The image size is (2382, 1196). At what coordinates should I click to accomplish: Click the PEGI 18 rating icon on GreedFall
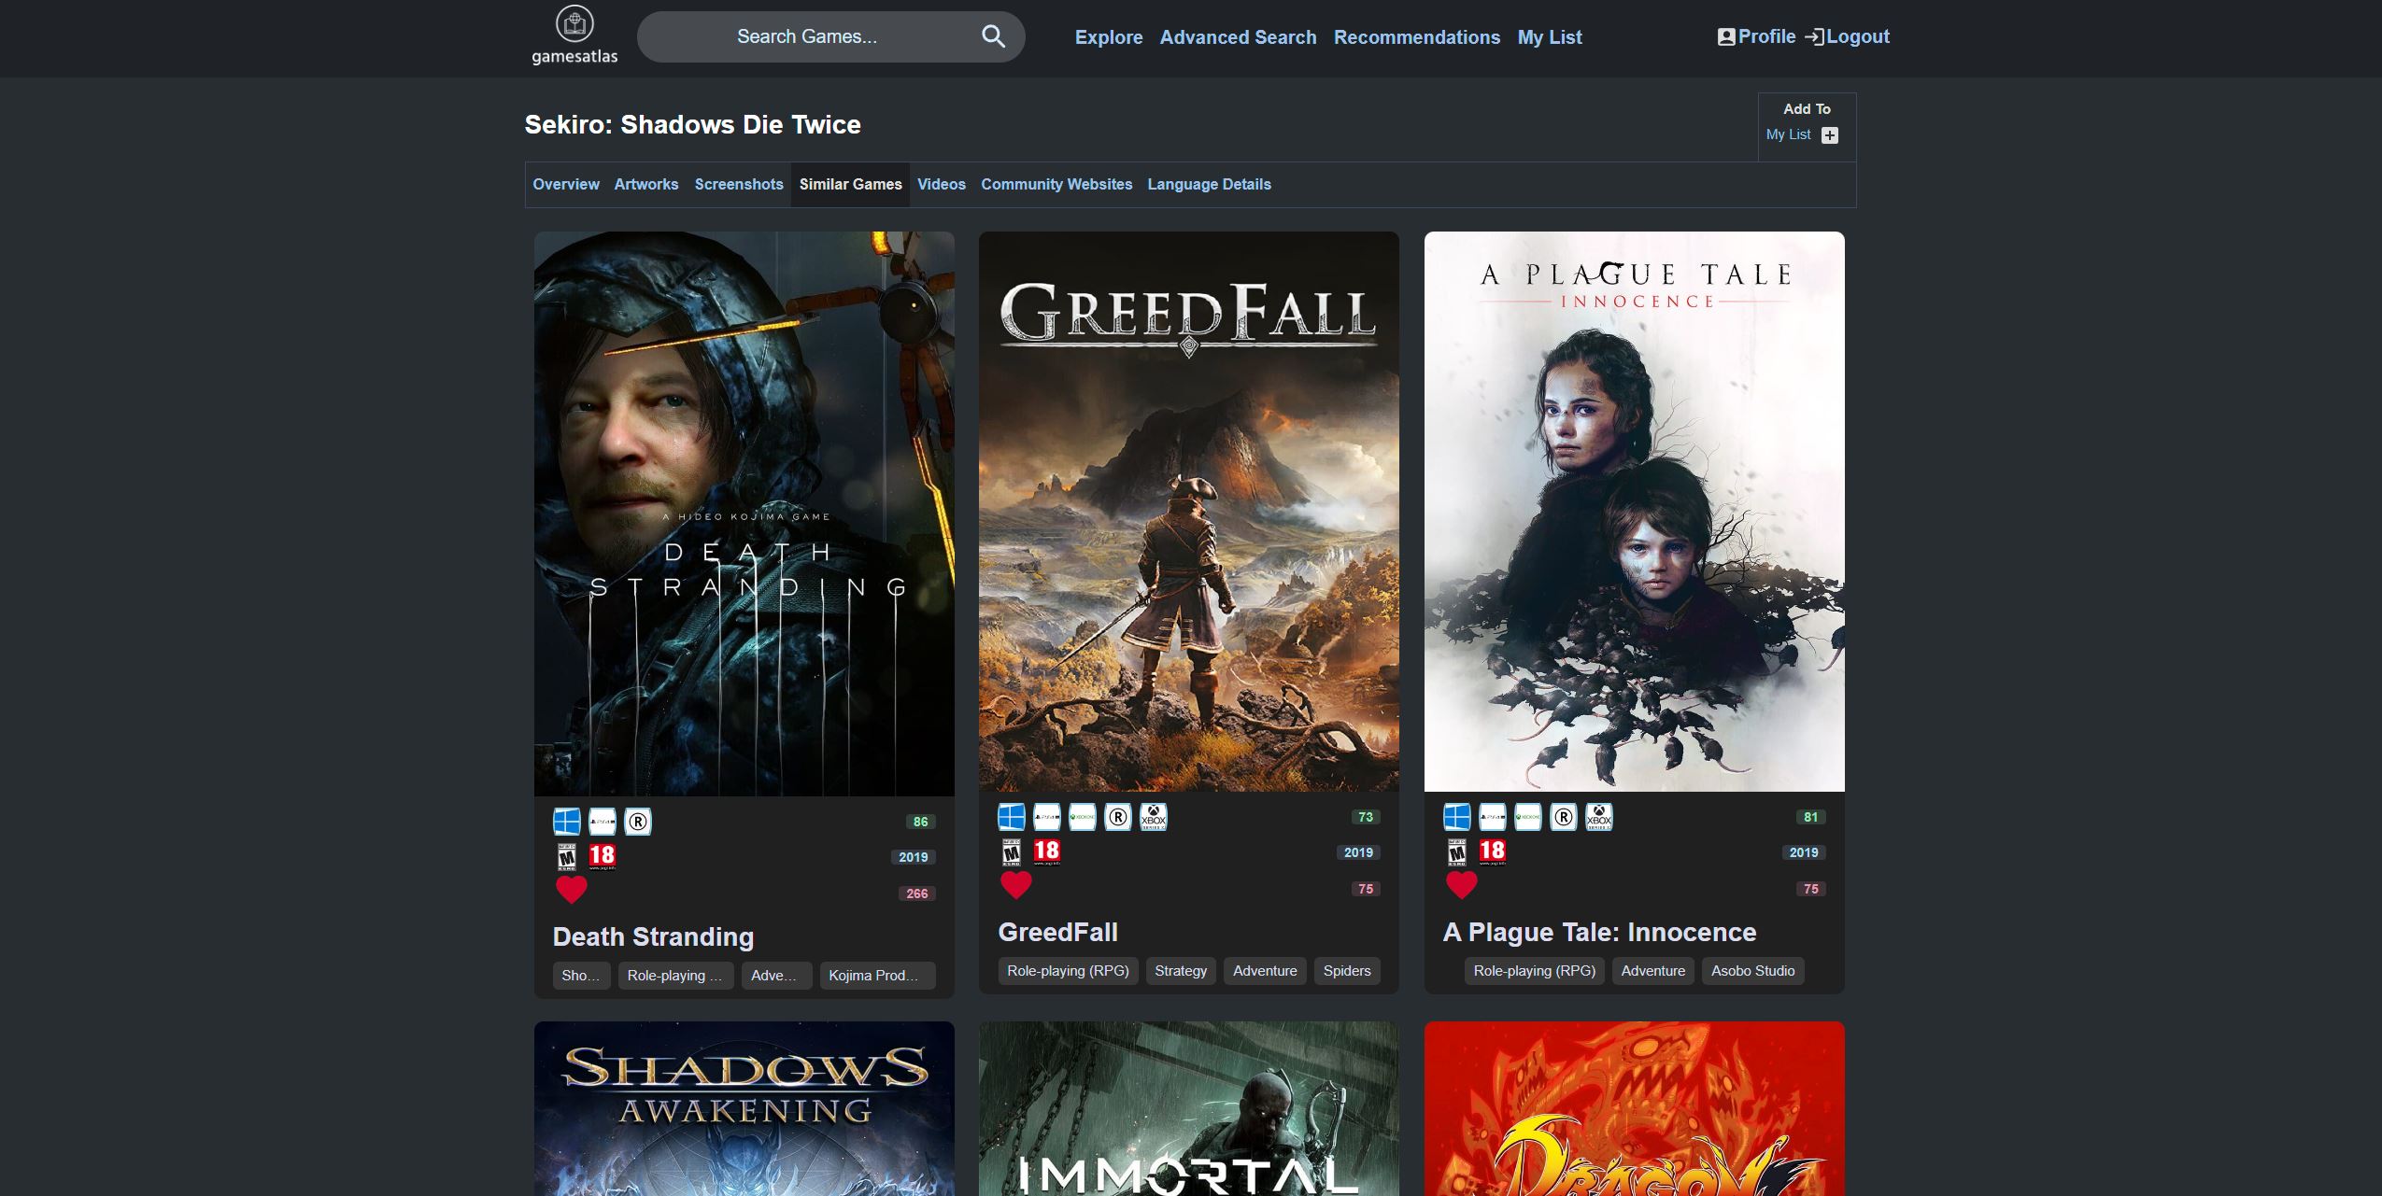[1046, 851]
